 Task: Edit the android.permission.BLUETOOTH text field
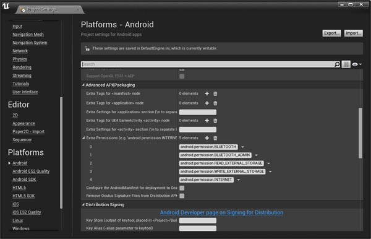pyautogui.click(x=208, y=147)
